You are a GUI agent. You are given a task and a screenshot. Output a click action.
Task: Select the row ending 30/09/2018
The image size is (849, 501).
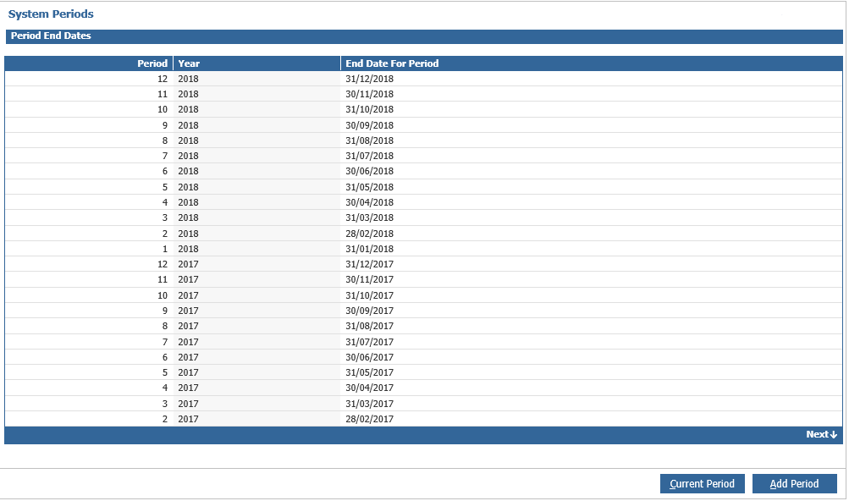pos(339,124)
